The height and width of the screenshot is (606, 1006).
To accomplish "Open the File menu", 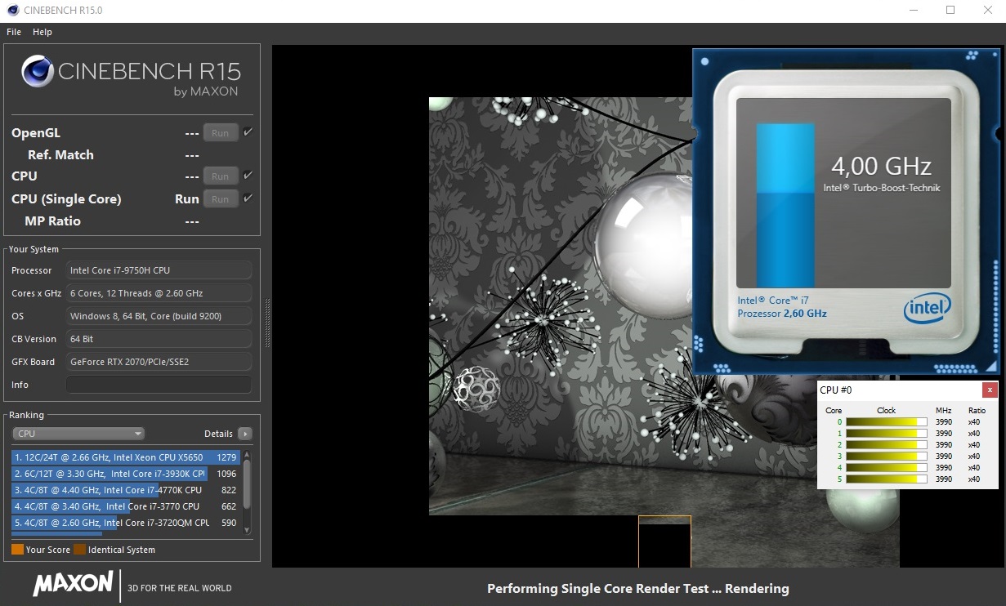I will pyautogui.click(x=14, y=32).
